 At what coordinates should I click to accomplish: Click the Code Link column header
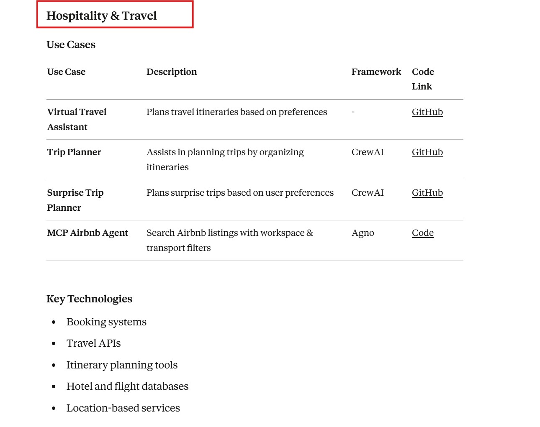(423, 79)
